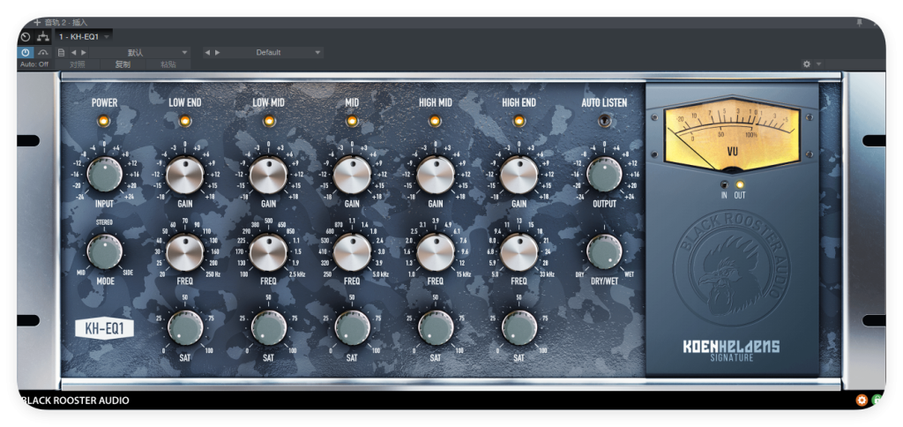Screen dimensions: 903x427
Task: Toggle the blue plugin activate power button
Action: [26, 52]
